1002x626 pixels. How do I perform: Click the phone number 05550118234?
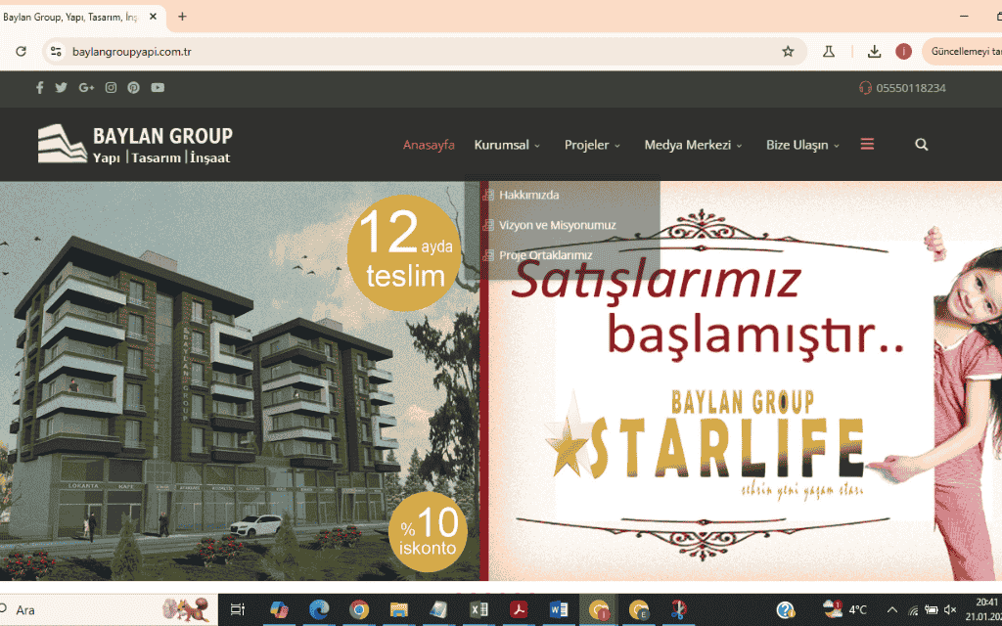910,88
